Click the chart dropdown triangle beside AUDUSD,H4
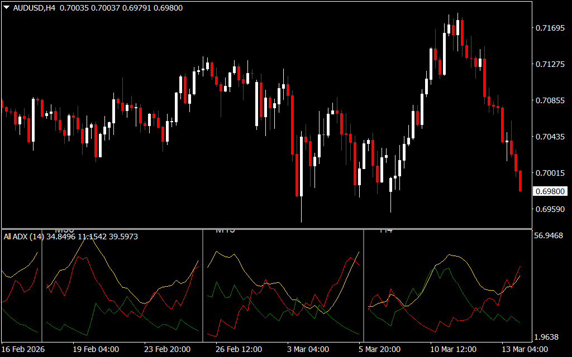 (x=6, y=8)
